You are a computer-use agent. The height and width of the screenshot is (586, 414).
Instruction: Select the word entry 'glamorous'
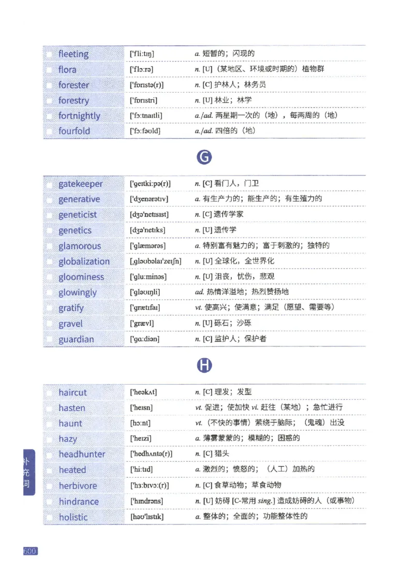click(x=79, y=246)
